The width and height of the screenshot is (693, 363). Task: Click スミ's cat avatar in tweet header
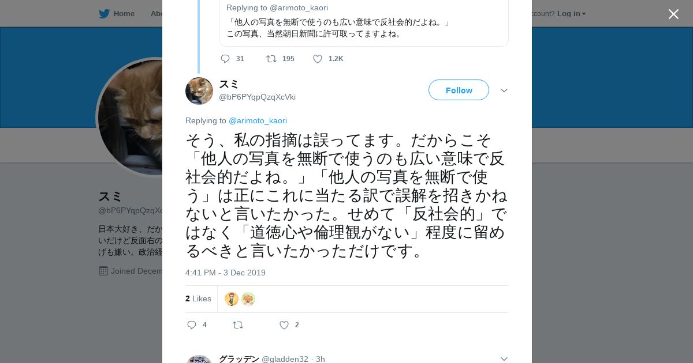pyautogui.click(x=199, y=91)
